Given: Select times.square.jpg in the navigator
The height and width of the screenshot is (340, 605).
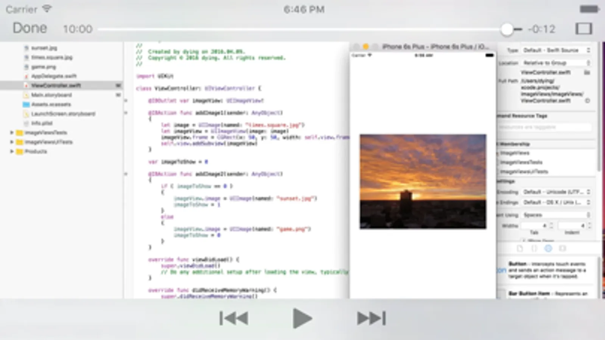Looking at the screenshot, I should pos(52,57).
